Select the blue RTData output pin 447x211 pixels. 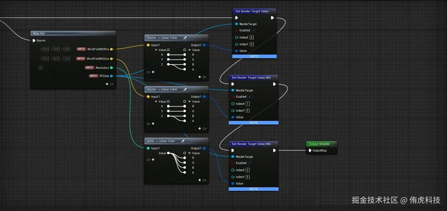(x=111, y=76)
